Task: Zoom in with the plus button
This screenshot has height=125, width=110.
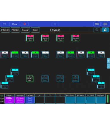Action: point(108,61)
